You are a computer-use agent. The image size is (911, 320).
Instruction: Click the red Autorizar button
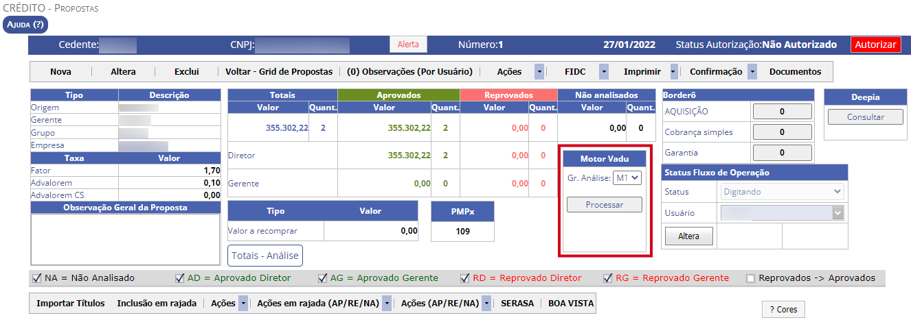click(875, 45)
